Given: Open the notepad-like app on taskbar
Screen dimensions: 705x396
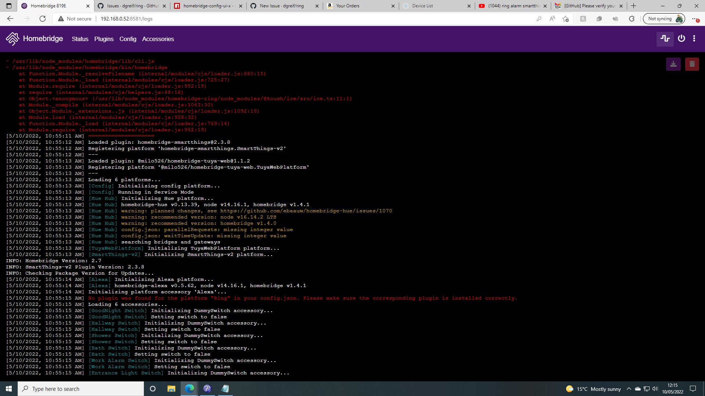Looking at the screenshot, I should coord(225,389).
